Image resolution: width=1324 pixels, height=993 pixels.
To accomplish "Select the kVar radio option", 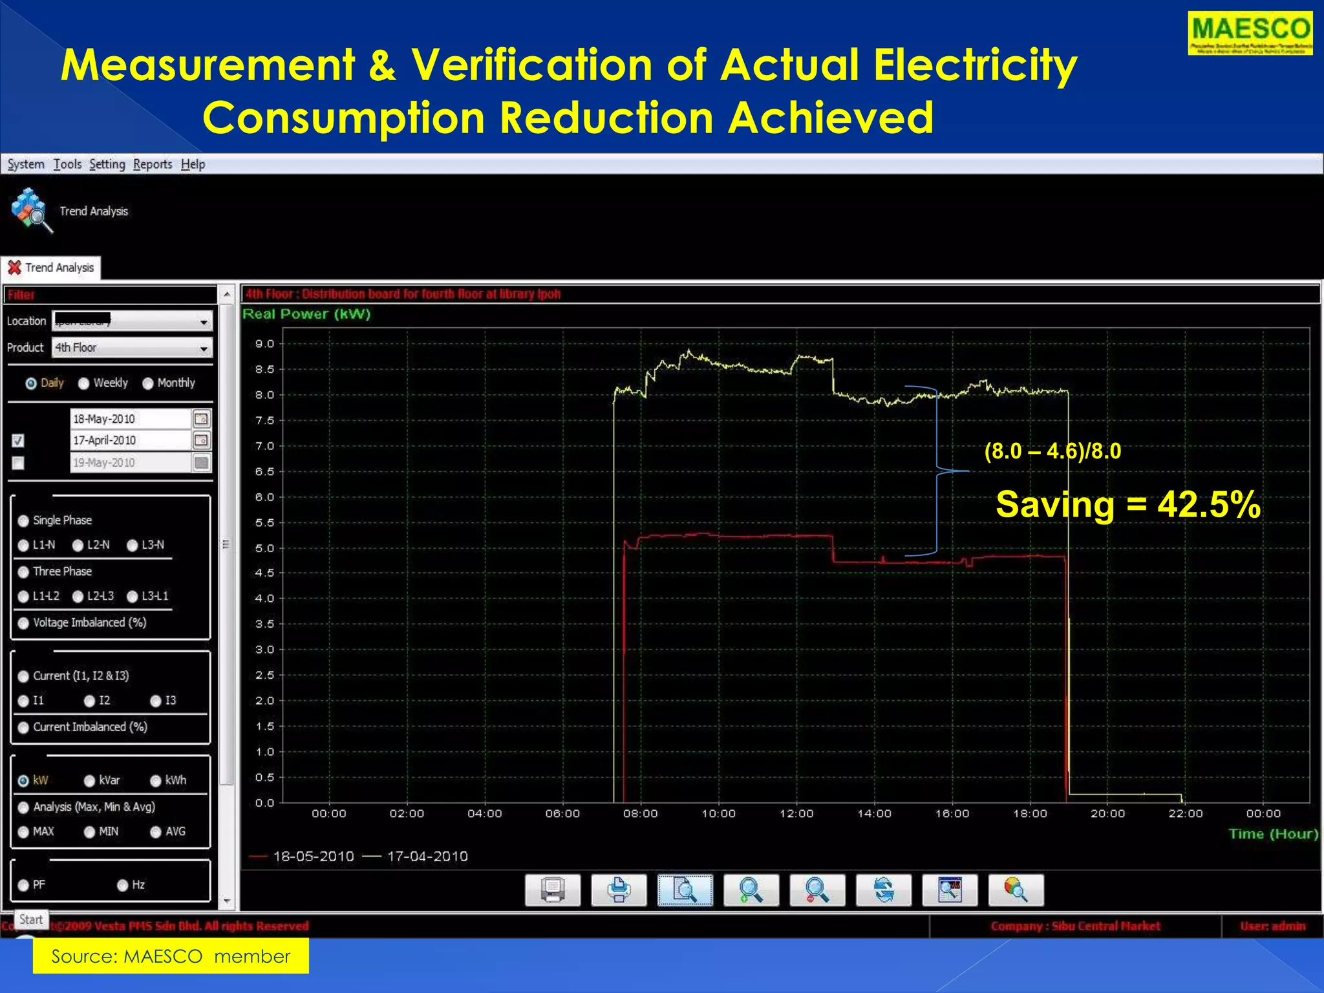I will pos(89,780).
